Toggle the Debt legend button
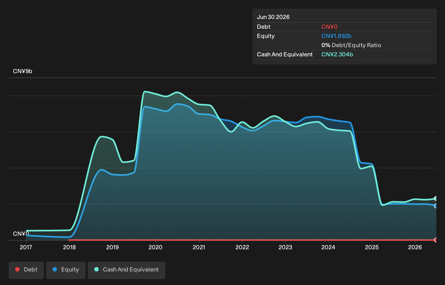The height and width of the screenshot is (285, 445). point(26,270)
